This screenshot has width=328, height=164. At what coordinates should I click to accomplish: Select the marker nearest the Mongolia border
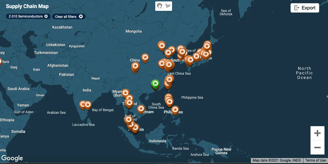point(161,46)
